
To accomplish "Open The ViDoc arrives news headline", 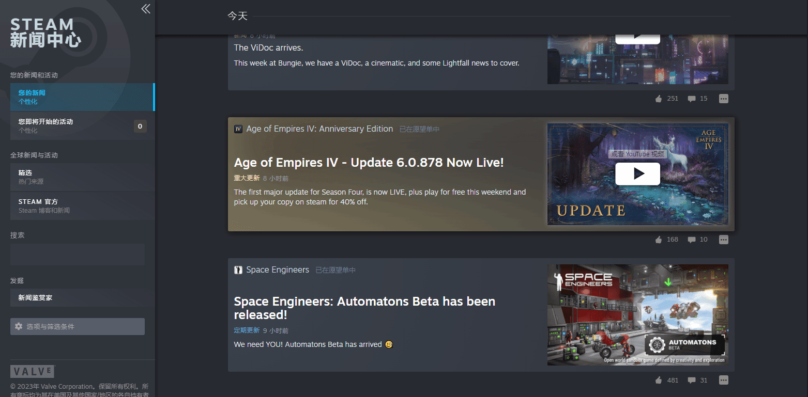I will pyautogui.click(x=268, y=47).
